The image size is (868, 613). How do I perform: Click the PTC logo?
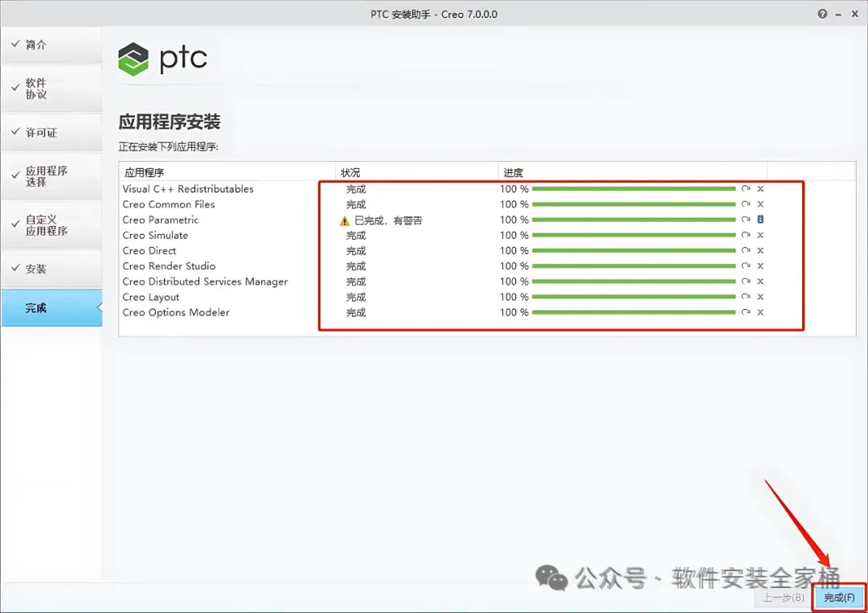coord(162,59)
